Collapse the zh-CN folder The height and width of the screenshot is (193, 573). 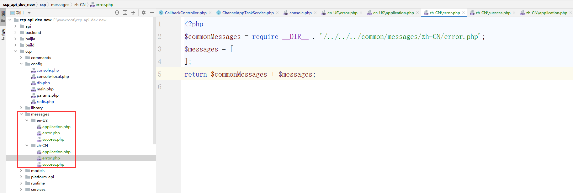pos(27,145)
